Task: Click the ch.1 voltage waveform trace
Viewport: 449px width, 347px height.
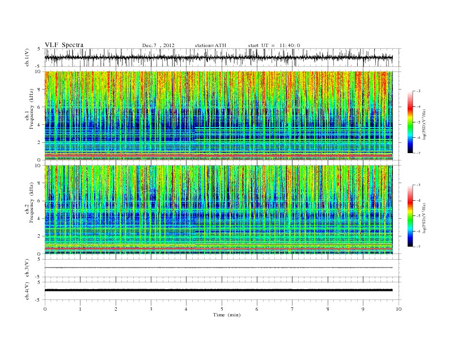Action: (x=218, y=57)
